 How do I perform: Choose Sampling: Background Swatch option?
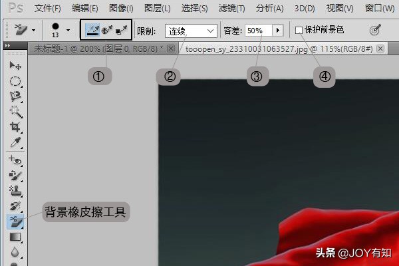121,30
